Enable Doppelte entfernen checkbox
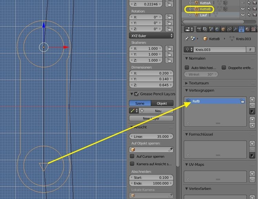 224,68
